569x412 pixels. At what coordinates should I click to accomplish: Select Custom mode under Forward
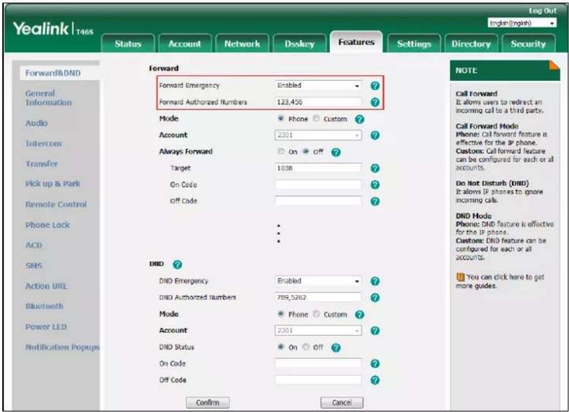pos(316,118)
